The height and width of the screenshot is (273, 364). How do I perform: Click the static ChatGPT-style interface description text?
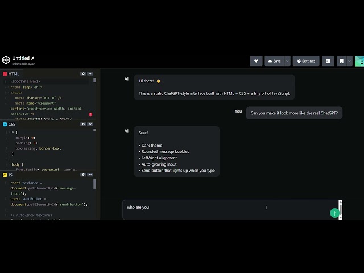(x=214, y=93)
